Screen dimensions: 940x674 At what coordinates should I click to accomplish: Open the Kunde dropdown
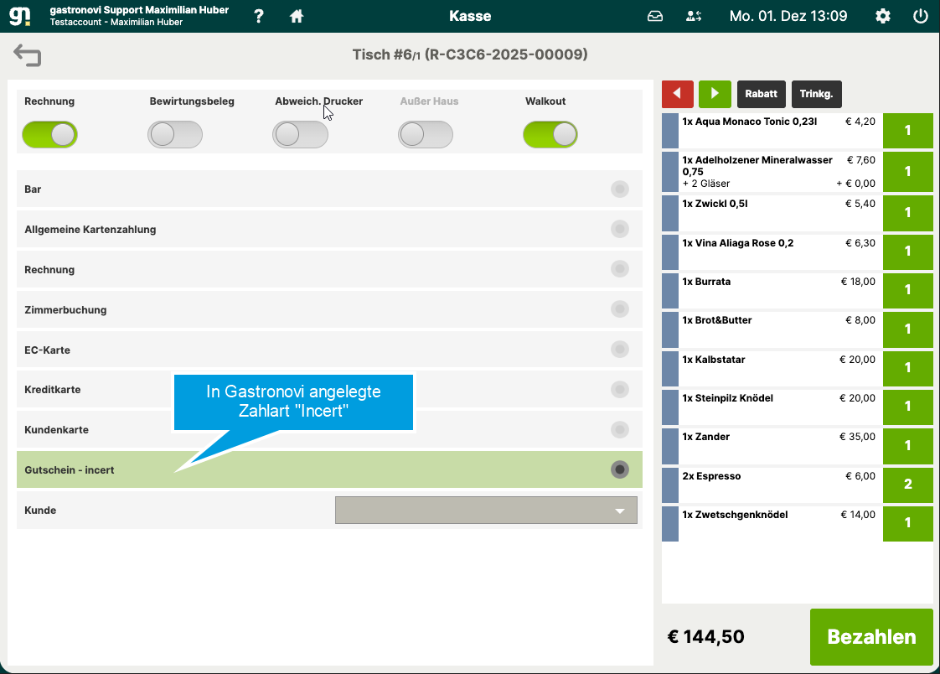click(x=486, y=511)
